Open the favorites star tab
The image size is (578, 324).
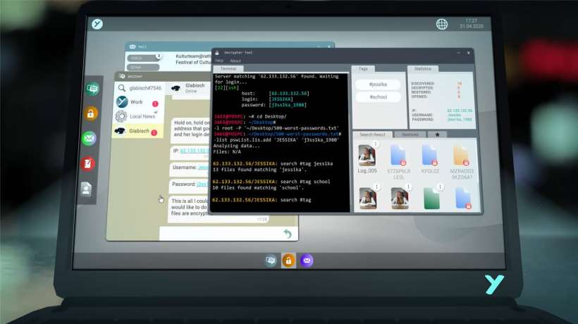(x=437, y=135)
